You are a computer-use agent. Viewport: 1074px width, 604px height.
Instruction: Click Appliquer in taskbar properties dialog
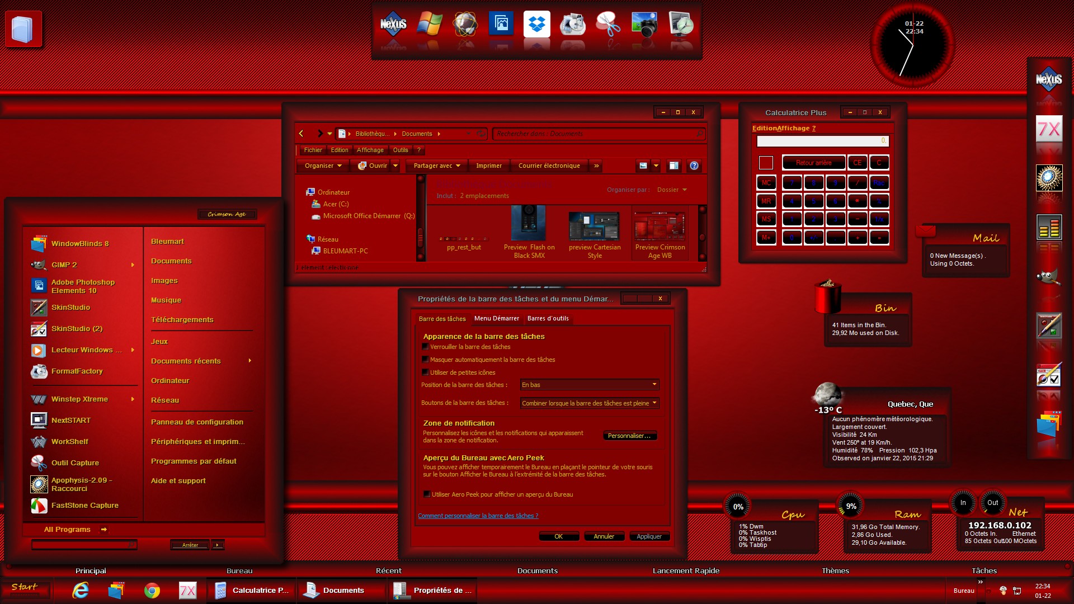point(649,536)
